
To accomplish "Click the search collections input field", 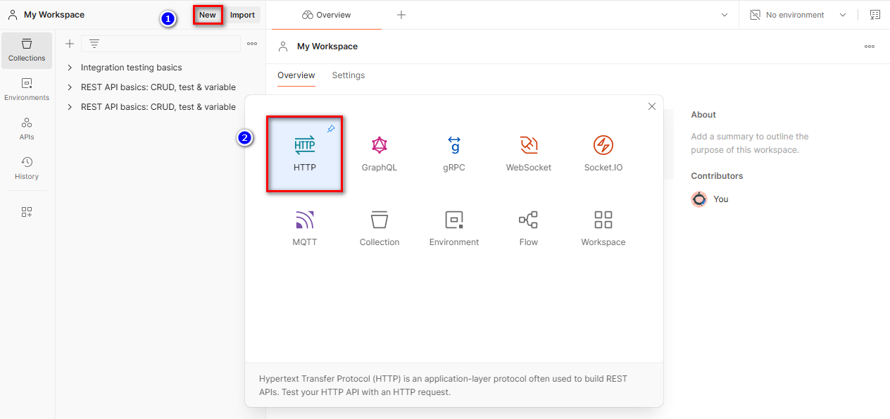I will pyautogui.click(x=161, y=44).
